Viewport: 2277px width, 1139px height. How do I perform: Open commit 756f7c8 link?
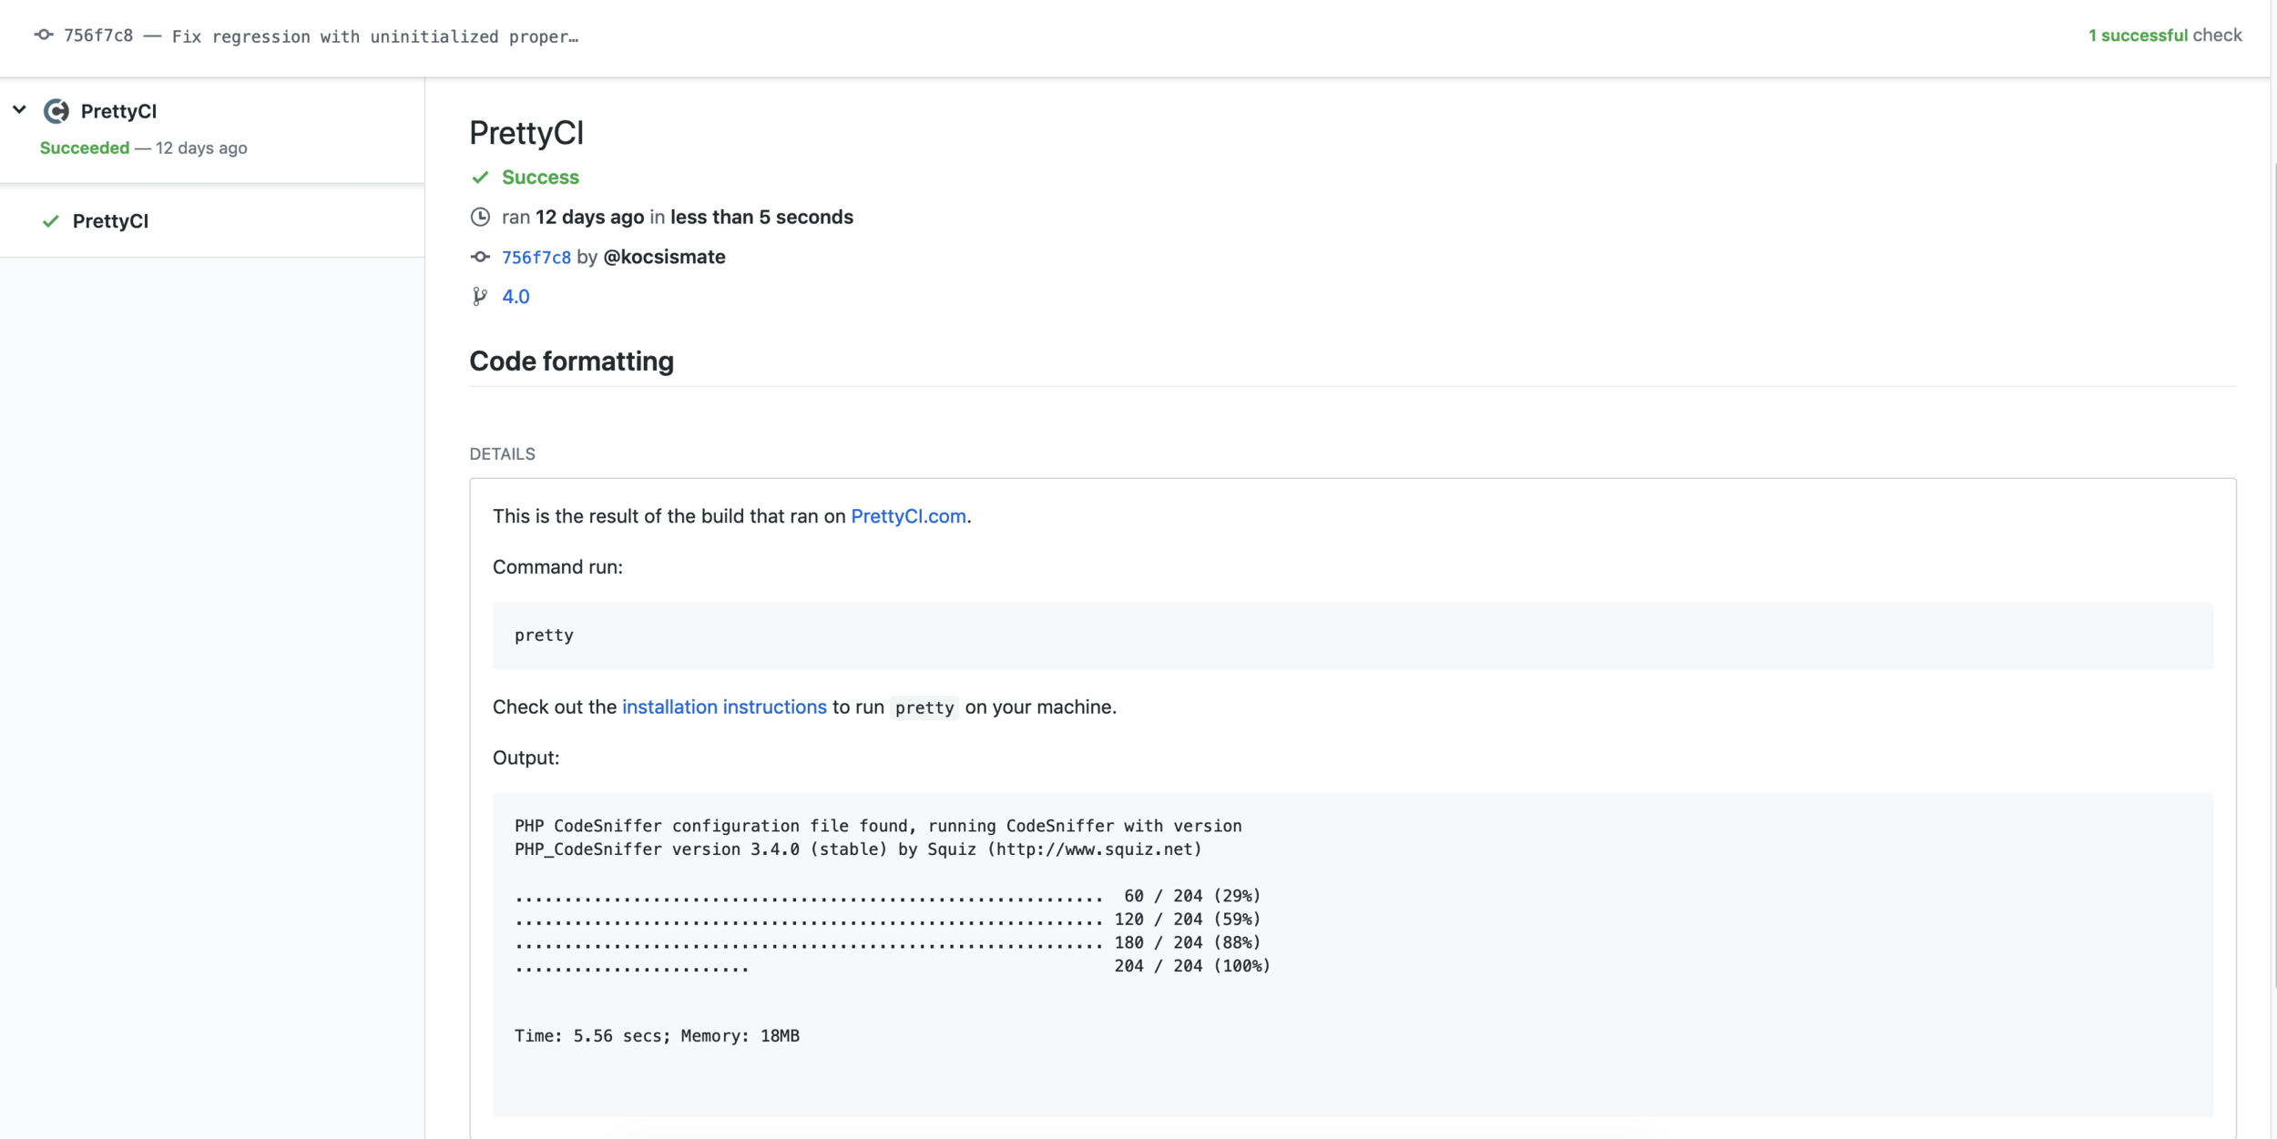pyautogui.click(x=536, y=258)
